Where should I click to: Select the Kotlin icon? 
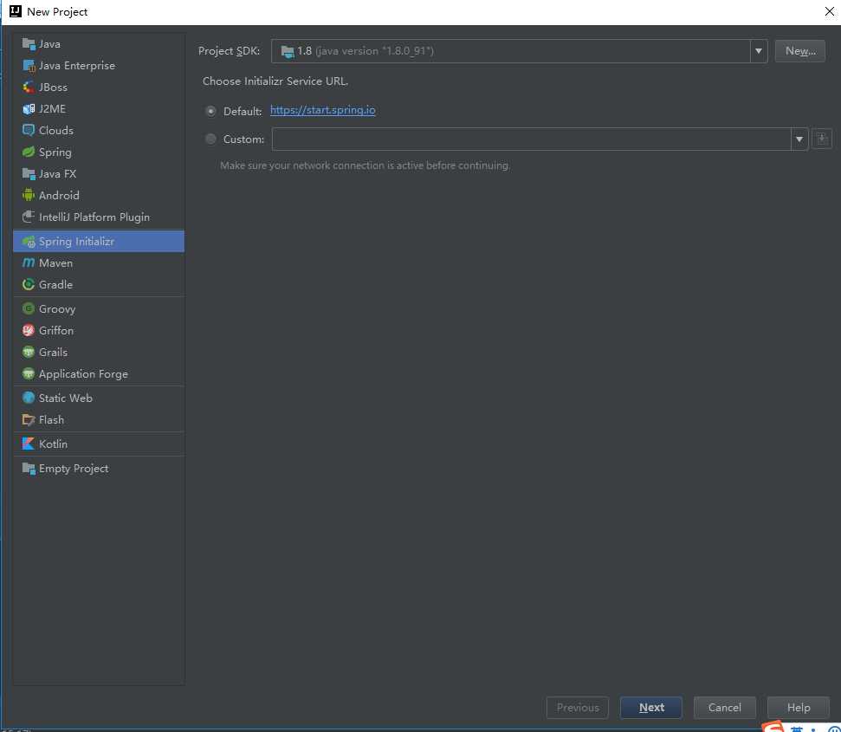tap(29, 444)
